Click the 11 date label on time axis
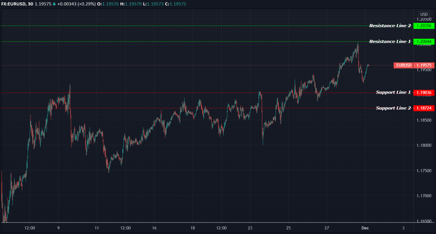 [97, 228]
